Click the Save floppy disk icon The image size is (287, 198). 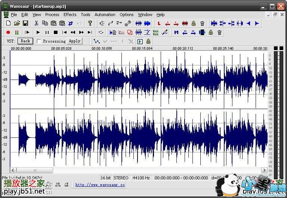[x=25, y=23]
